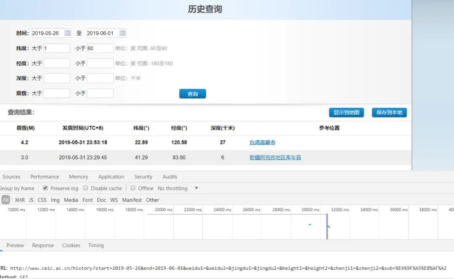Click the 保存到本地 button
The width and height of the screenshot is (454, 279).
tap(389, 112)
